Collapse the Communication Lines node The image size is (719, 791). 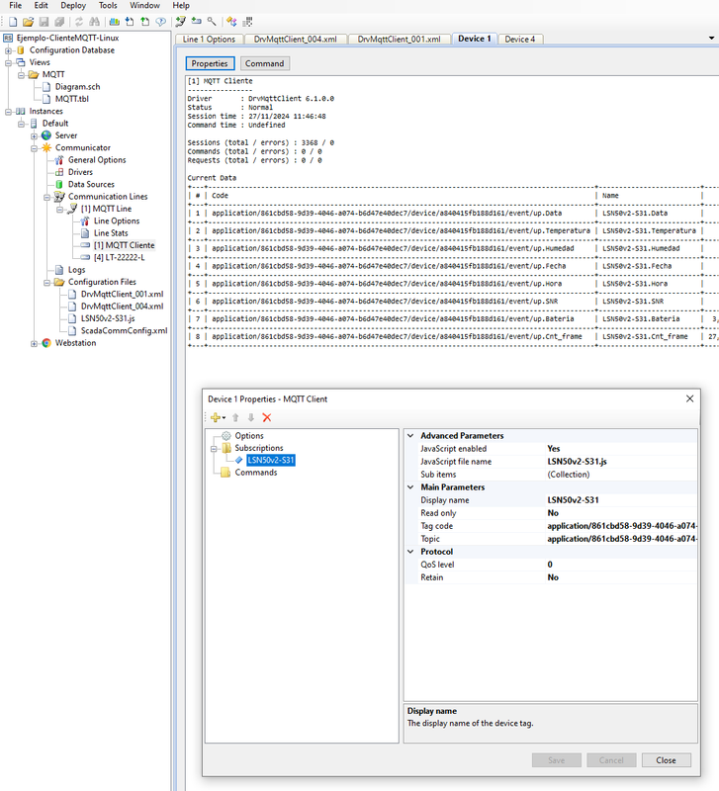pyautogui.click(x=46, y=197)
